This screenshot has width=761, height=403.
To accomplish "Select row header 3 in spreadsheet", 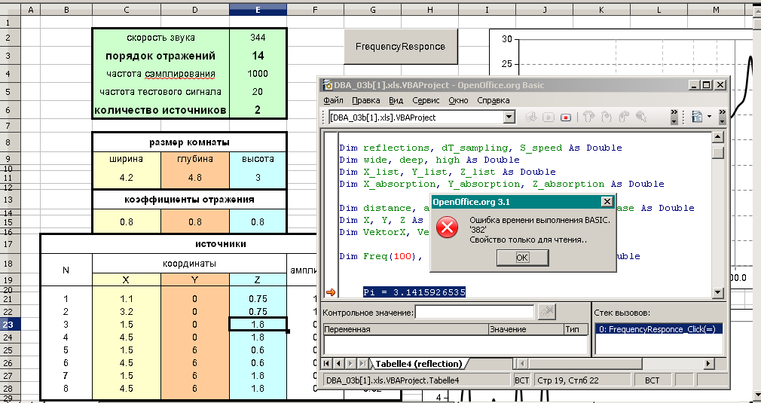I will (10, 56).
